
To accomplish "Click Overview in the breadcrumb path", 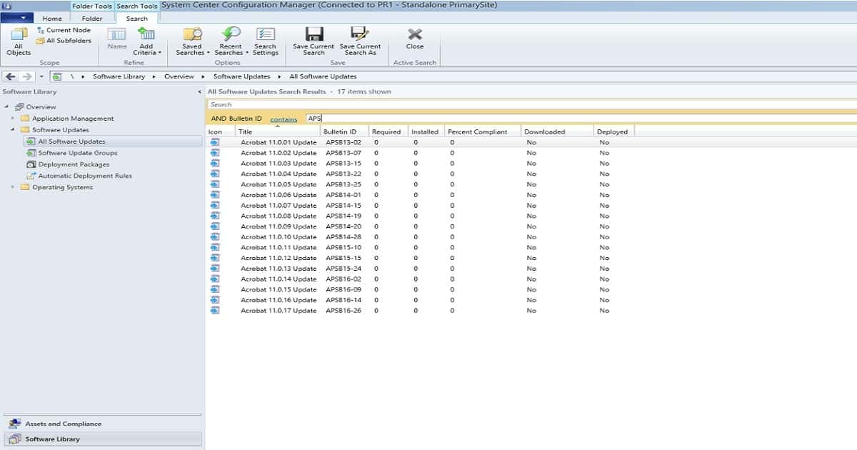I will tap(179, 76).
